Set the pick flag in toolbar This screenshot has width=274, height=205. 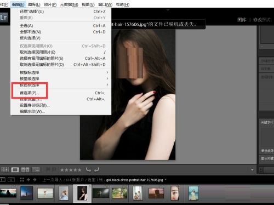coord(48,169)
